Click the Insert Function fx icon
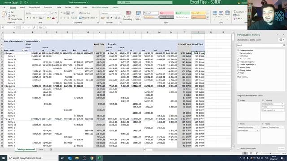The image size is (287, 161). (x=34, y=27)
